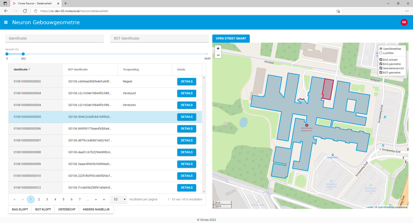Click ONTERECHT button
This screenshot has height=223, width=413.
point(67,209)
